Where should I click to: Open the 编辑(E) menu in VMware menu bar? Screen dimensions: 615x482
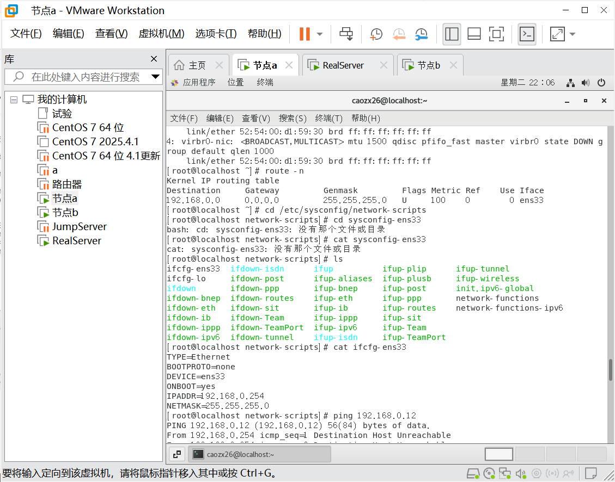coord(68,34)
